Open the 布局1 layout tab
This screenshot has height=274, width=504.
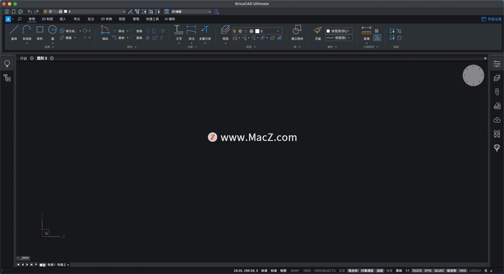pos(51,265)
